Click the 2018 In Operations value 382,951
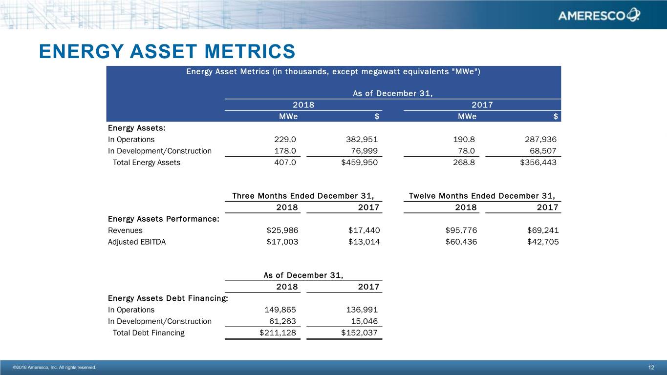This screenshot has height=375, width=667. (359, 139)
